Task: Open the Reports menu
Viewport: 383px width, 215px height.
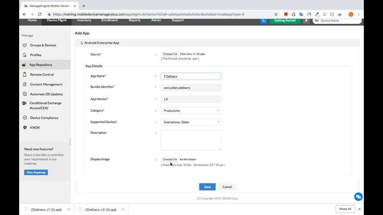Action: pos(134,20)
